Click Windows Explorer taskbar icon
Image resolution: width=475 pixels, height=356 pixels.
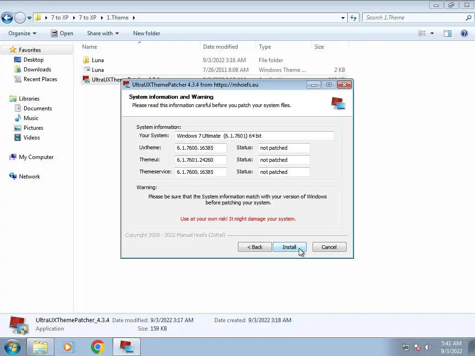(x=40, y=347)
